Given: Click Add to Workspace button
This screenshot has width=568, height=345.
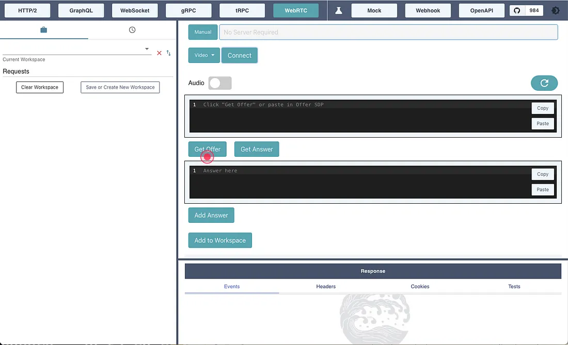Looking at the screenshot, I should [x=220, y=240].
